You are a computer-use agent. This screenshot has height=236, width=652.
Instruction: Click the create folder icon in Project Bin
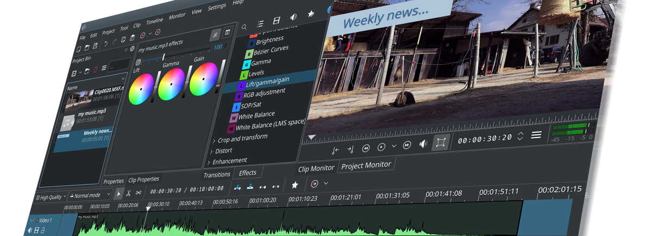point(86,71)
